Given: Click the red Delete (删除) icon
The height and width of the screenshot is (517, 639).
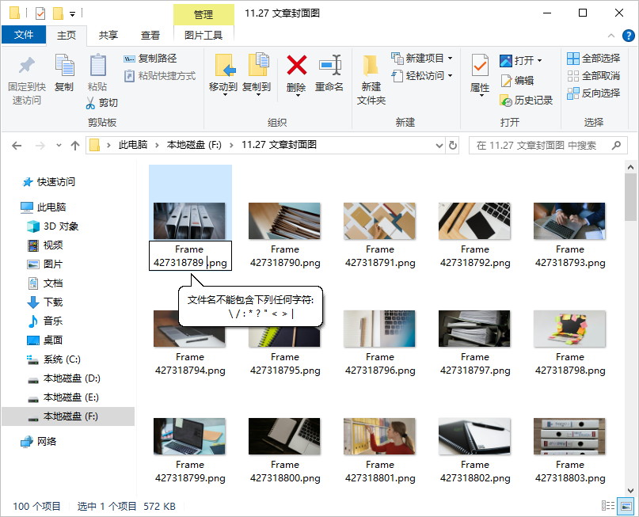Looking at the screenshot, I should [297, 65].
